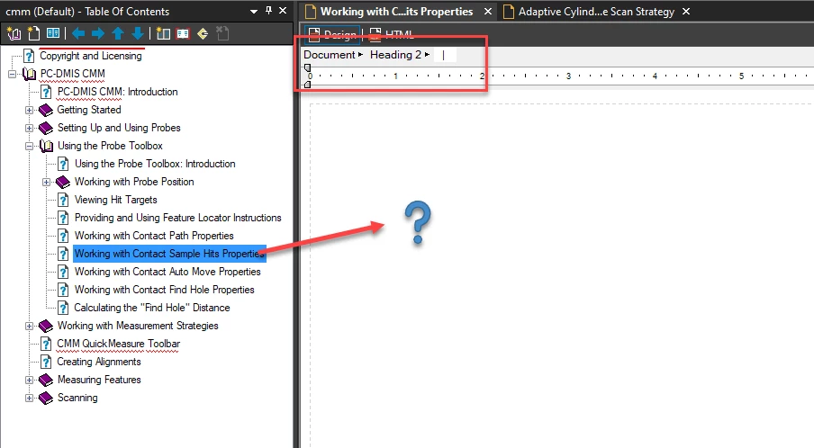Select Working with Measurement Strategies book
Screen dimensions: 814x448
(x=138, y=326)
